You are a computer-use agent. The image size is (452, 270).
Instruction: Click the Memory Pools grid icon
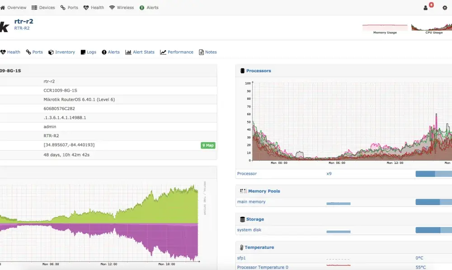pyautogui.click(x=243, y=191)
